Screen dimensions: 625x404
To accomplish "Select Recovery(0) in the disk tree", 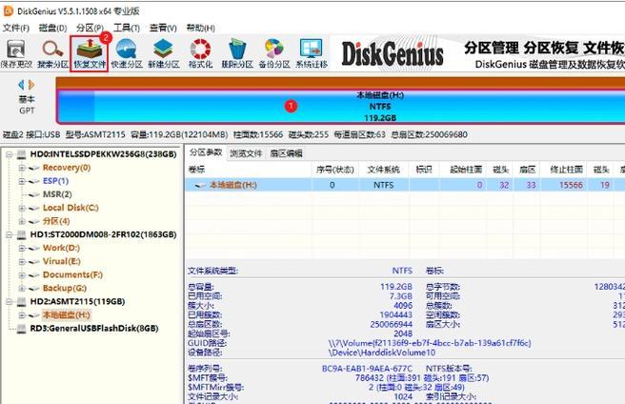I will click(67, 168).
